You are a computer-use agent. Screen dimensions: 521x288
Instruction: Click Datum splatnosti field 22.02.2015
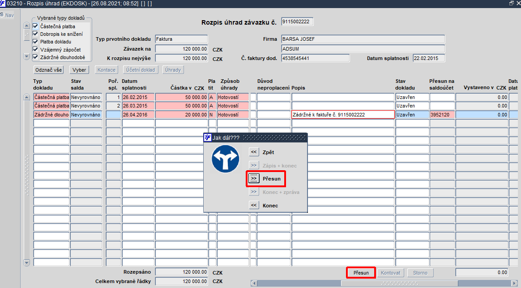(429, 58)
